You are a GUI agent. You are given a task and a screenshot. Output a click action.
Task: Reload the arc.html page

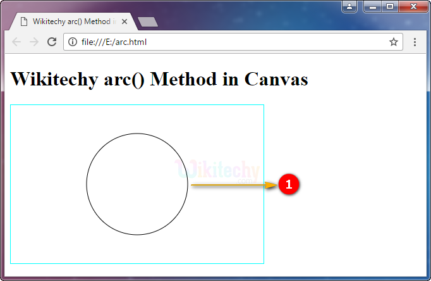pos(52,42)
